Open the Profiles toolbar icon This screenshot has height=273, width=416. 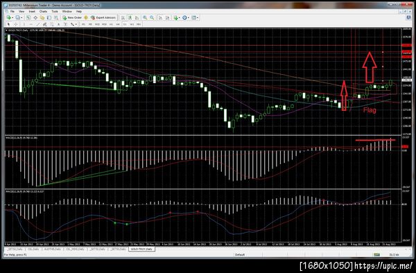point(17,17)
